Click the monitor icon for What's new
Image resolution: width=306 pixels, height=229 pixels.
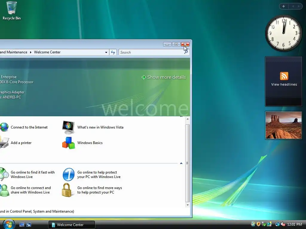click(68, 127)
